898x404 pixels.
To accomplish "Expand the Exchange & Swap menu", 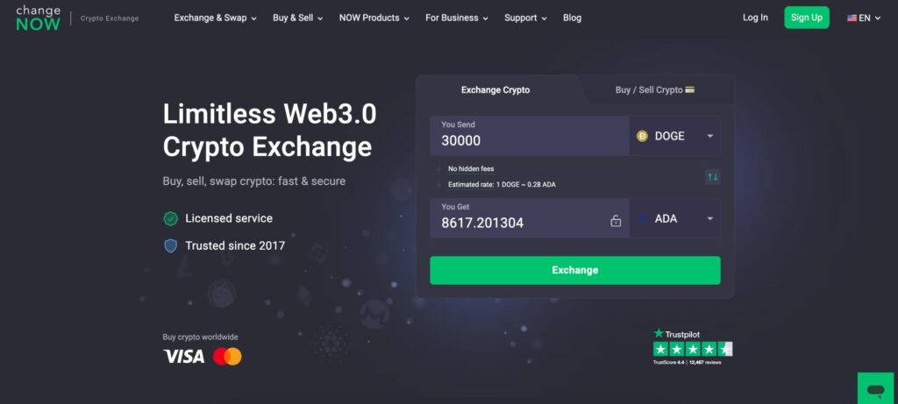I will (x=216, y=18).
